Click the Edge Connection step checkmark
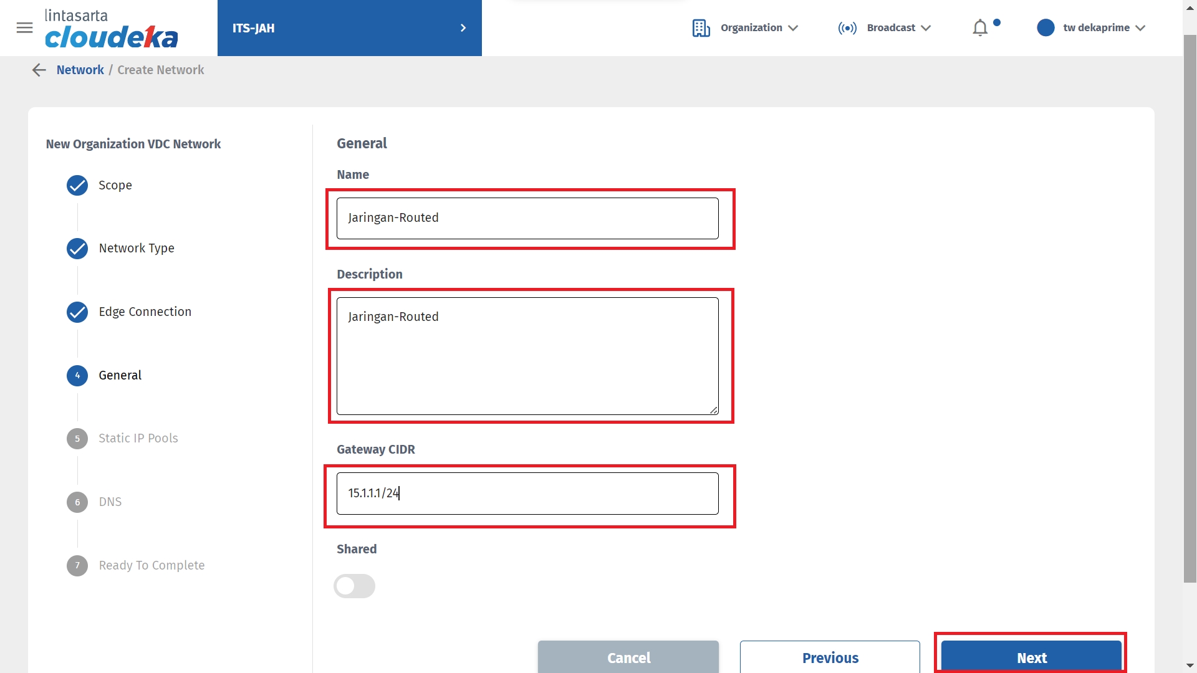1197x673 pixels. click(77, 312)
